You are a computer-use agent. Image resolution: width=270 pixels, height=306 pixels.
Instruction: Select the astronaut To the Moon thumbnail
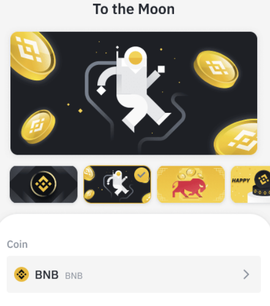118,185
